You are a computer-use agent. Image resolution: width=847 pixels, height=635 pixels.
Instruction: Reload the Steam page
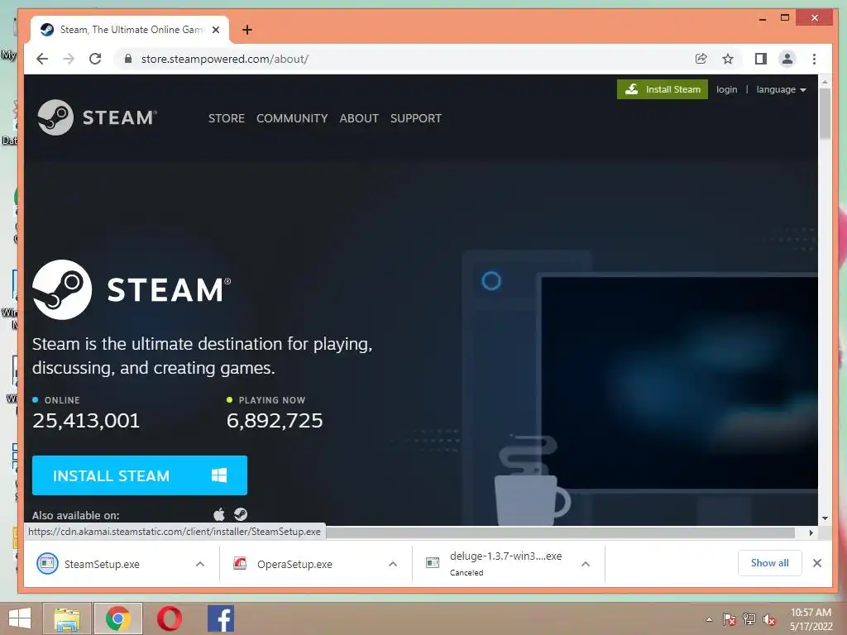pos(95,59)
